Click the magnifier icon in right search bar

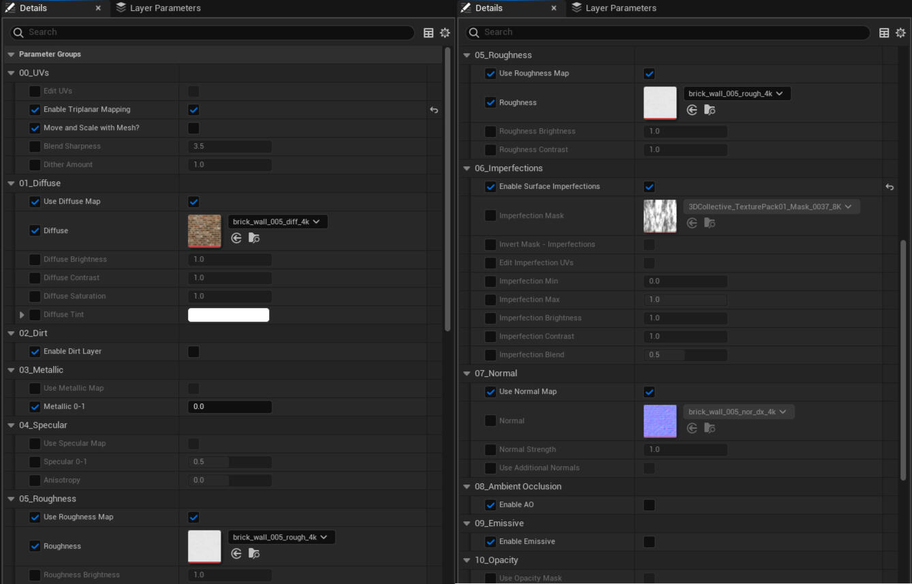click(473, 32)
